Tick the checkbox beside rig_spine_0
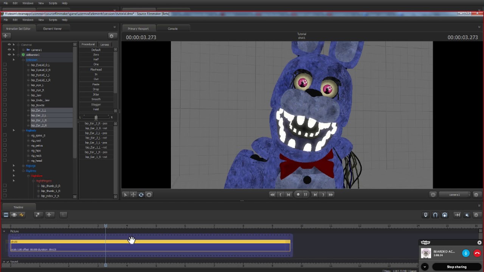Image resolution: width=484 pixels, height=272 pixels. [5, 135]
